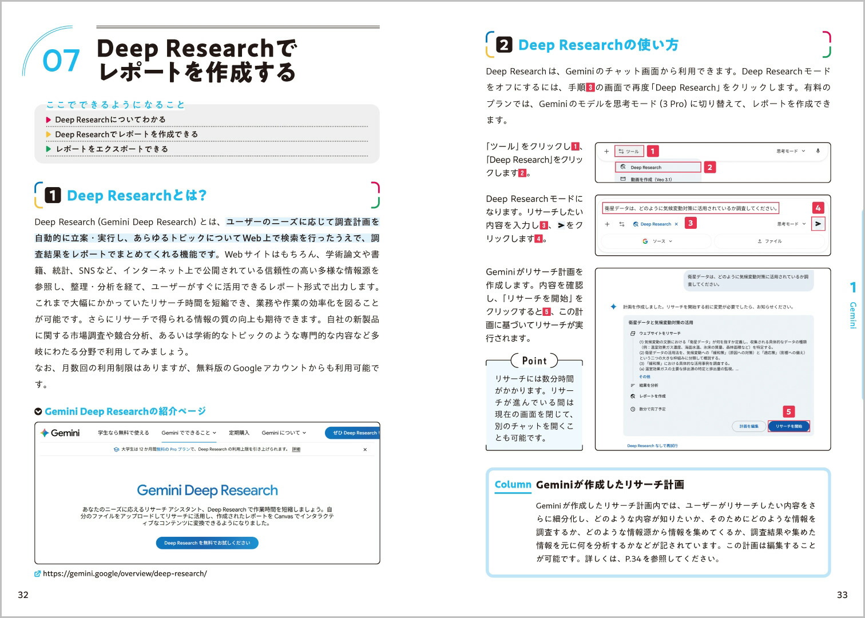This screenshot has height=618, width=865.
Task: Click the plus icon beside the ツール button
Action: pyautogui.click(x=606, y=152)
